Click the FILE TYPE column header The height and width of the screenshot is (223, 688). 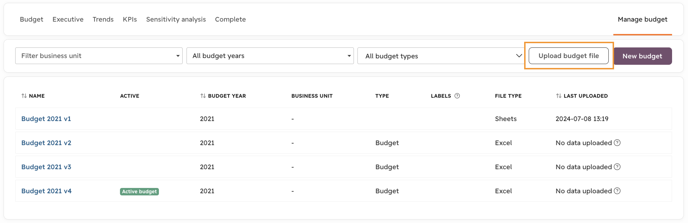point(508,96)
